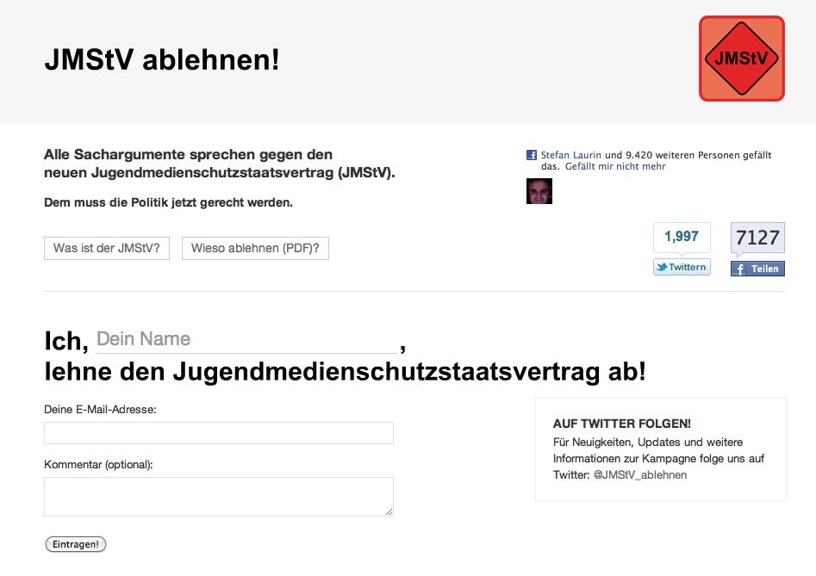Click the 'lehne den Jugendmedienschutzstaatsvertrag ab!' headline
This screenshot has height=576, width=816.
[x=345, y=373]
